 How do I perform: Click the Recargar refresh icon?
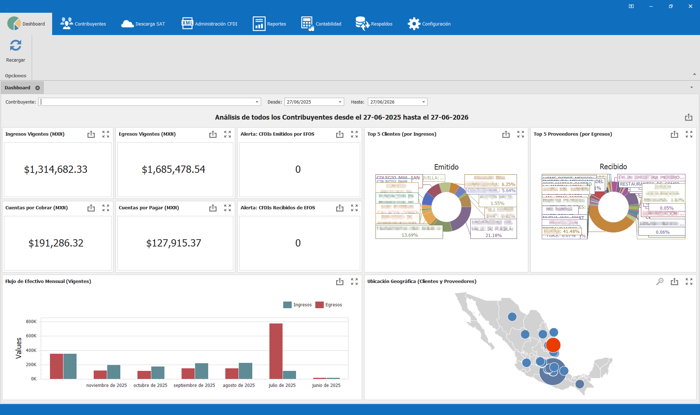click(x=16, y=46)
